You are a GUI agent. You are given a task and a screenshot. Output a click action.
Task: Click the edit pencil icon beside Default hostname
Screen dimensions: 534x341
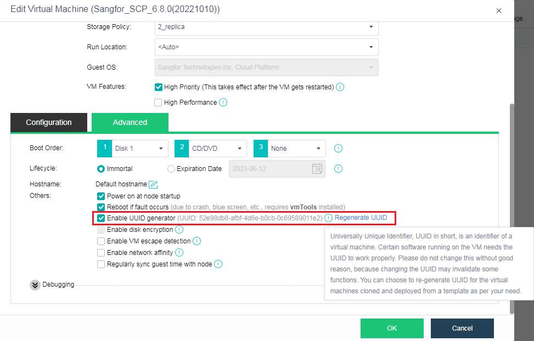point(153,185)
